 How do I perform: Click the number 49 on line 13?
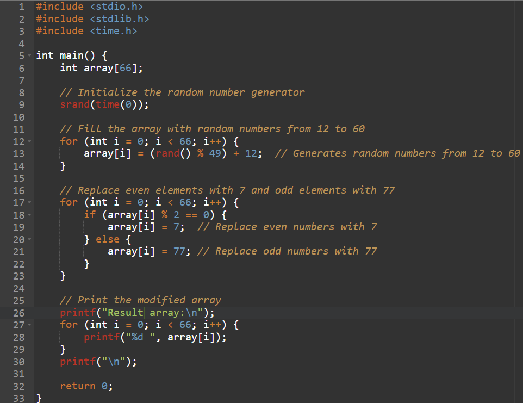215,153
